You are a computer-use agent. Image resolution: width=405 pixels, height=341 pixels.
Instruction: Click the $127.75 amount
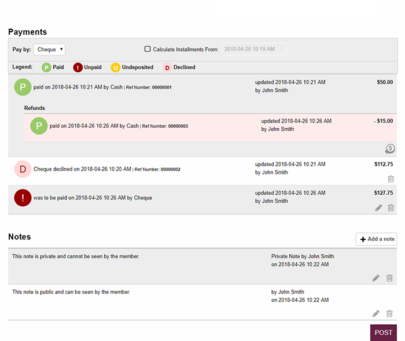384,193
